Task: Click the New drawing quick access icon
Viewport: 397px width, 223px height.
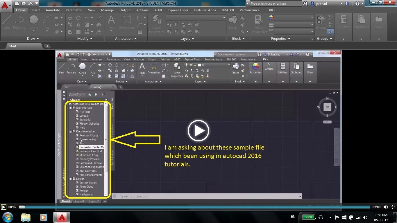Action: point(17,3)
